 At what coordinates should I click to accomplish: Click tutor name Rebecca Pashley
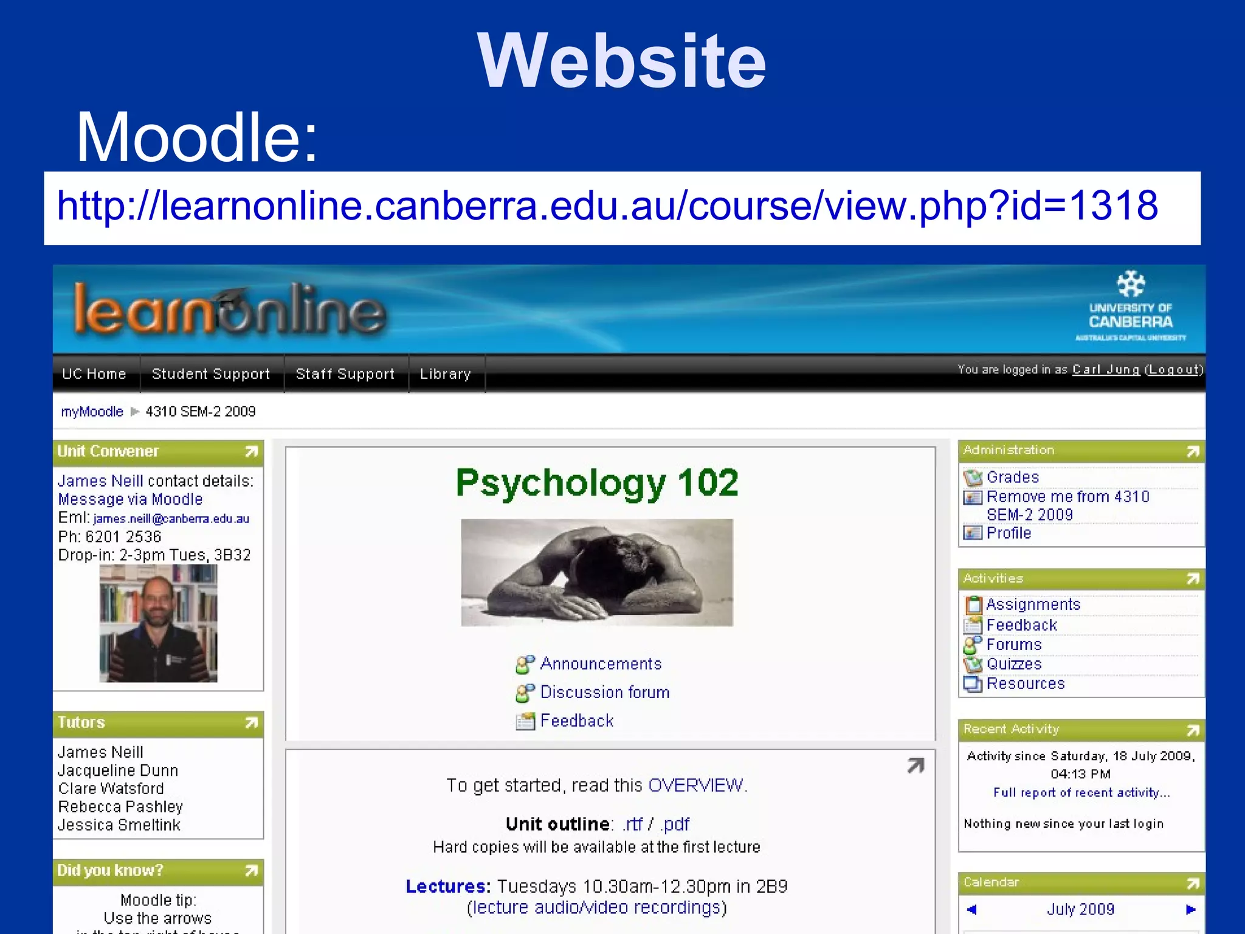pyautogui.click(x=120, y=808)
